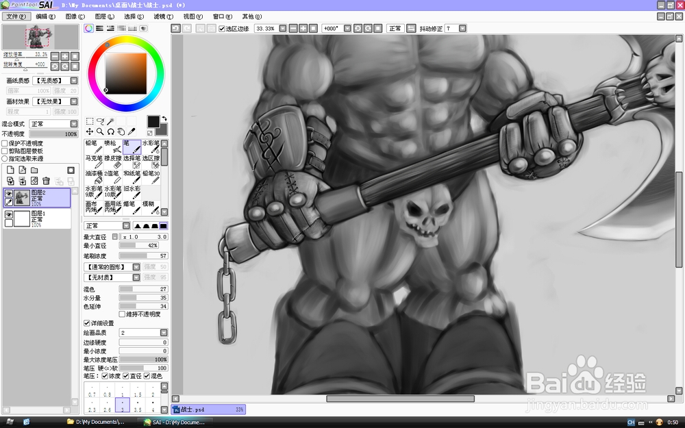
Task: Adjust the 笔刷浓度 density slider
Action: tap(143, 256)
